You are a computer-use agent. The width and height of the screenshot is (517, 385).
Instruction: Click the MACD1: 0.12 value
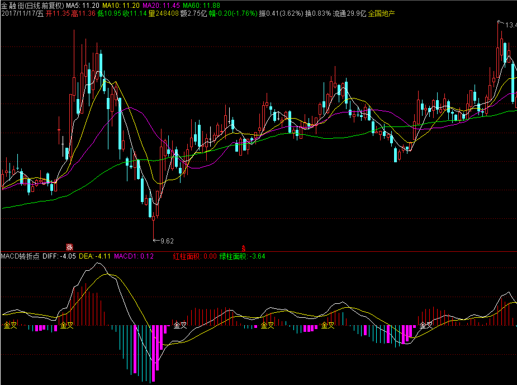(x=134, y=256)
